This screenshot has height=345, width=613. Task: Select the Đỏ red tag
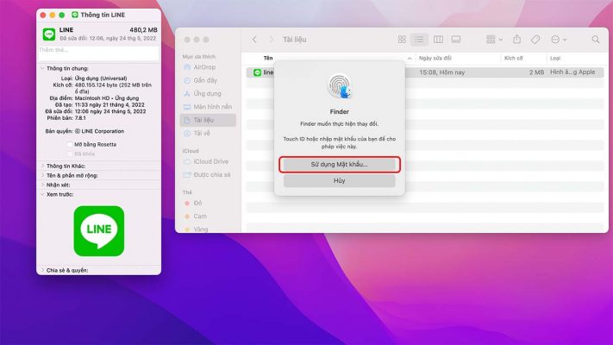click(208, 204)
